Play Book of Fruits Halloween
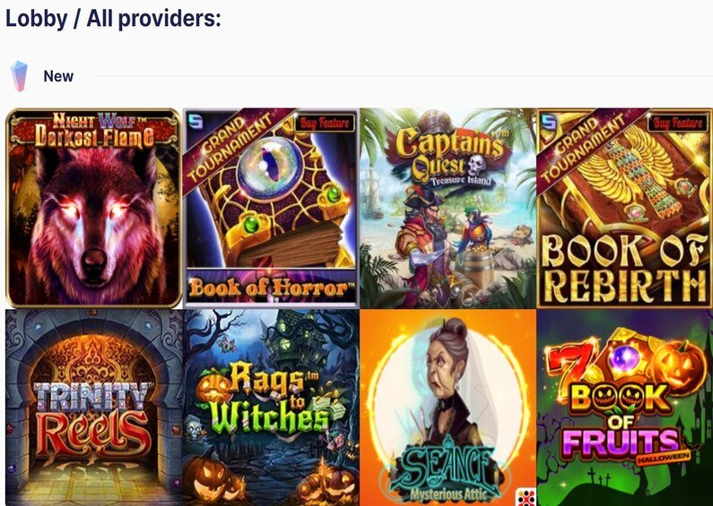 point(625,407)
